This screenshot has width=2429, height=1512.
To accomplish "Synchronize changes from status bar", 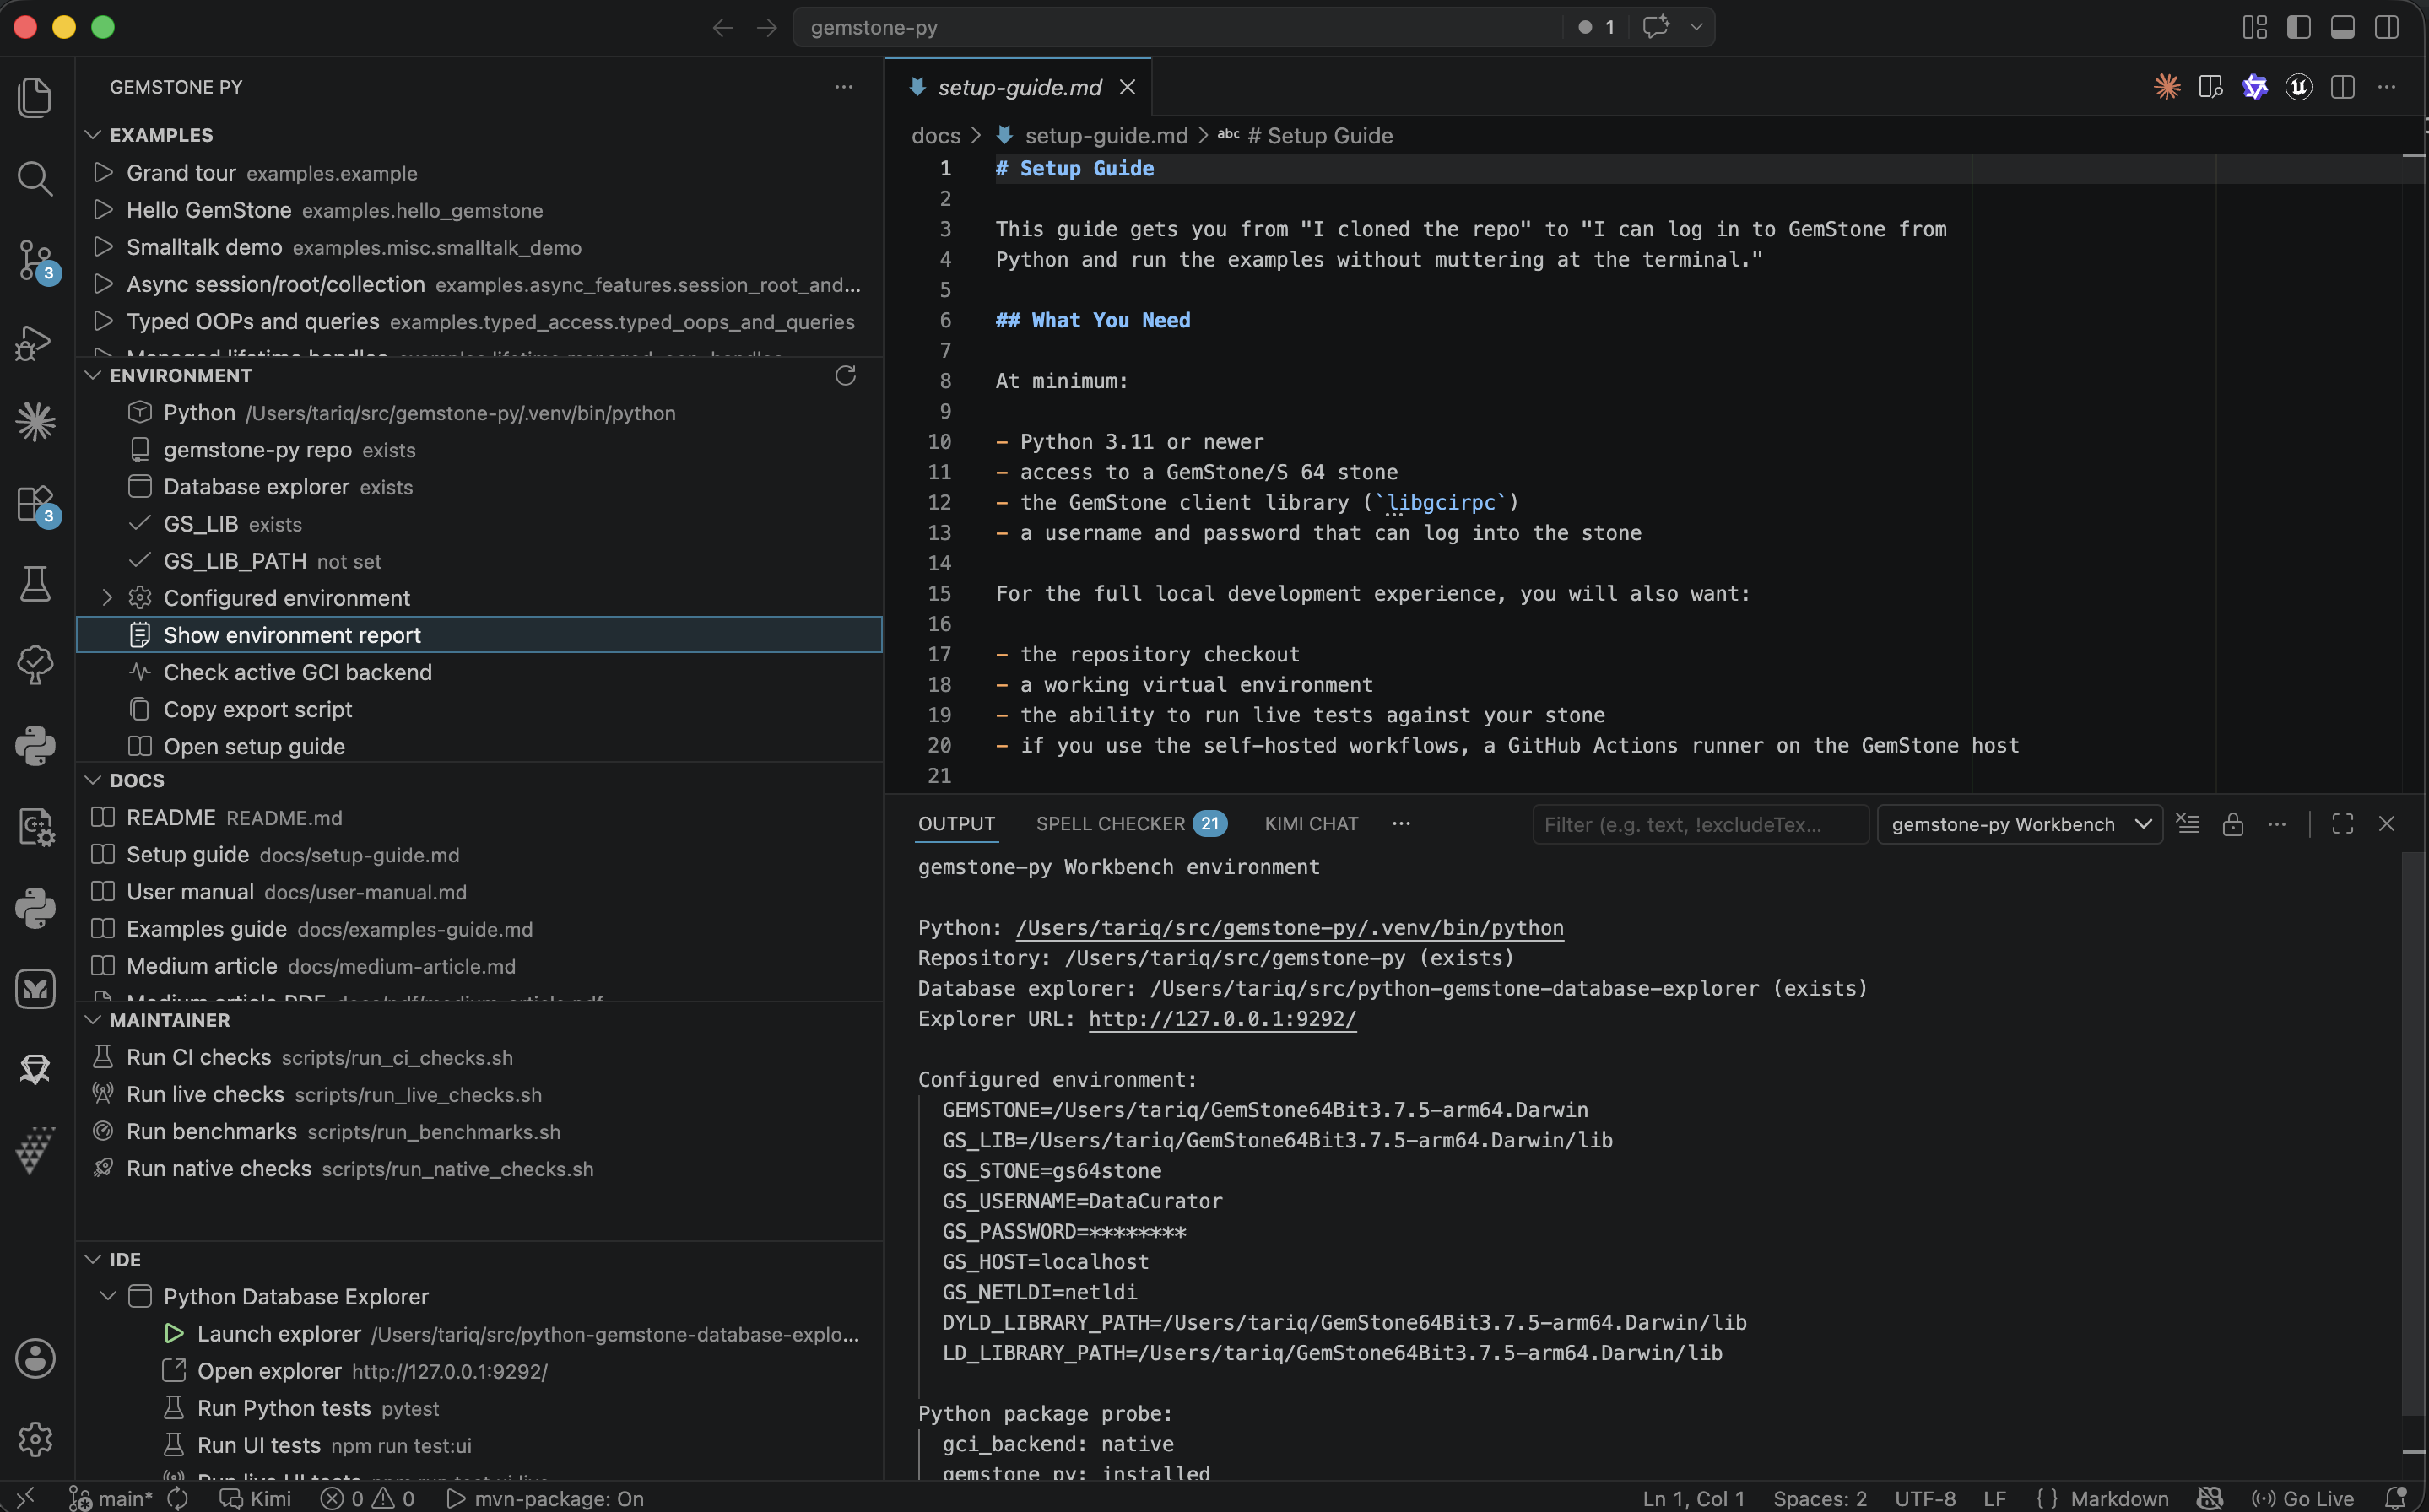I will point(178,1498).
